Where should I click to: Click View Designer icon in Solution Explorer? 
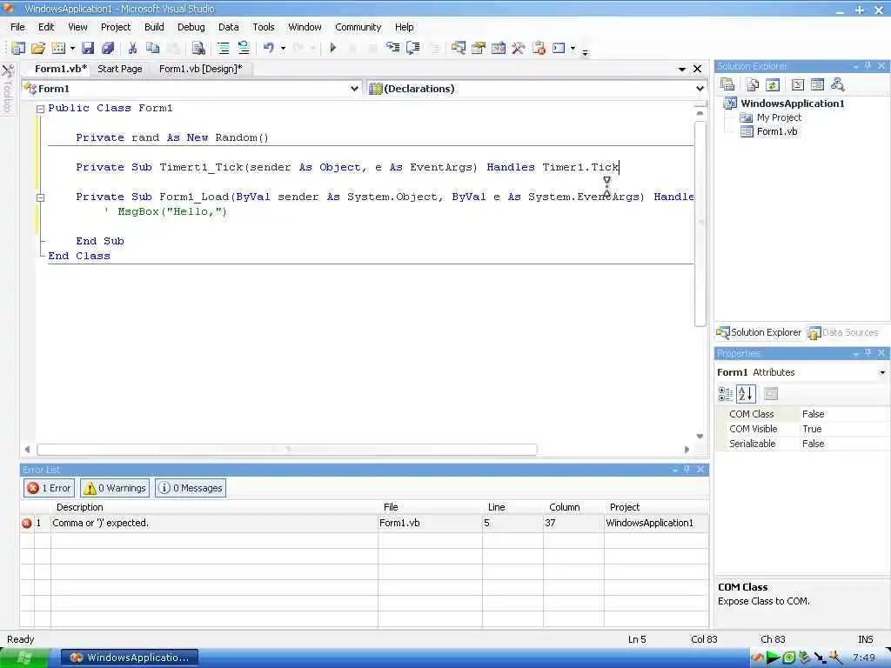[x=817, y=84]
